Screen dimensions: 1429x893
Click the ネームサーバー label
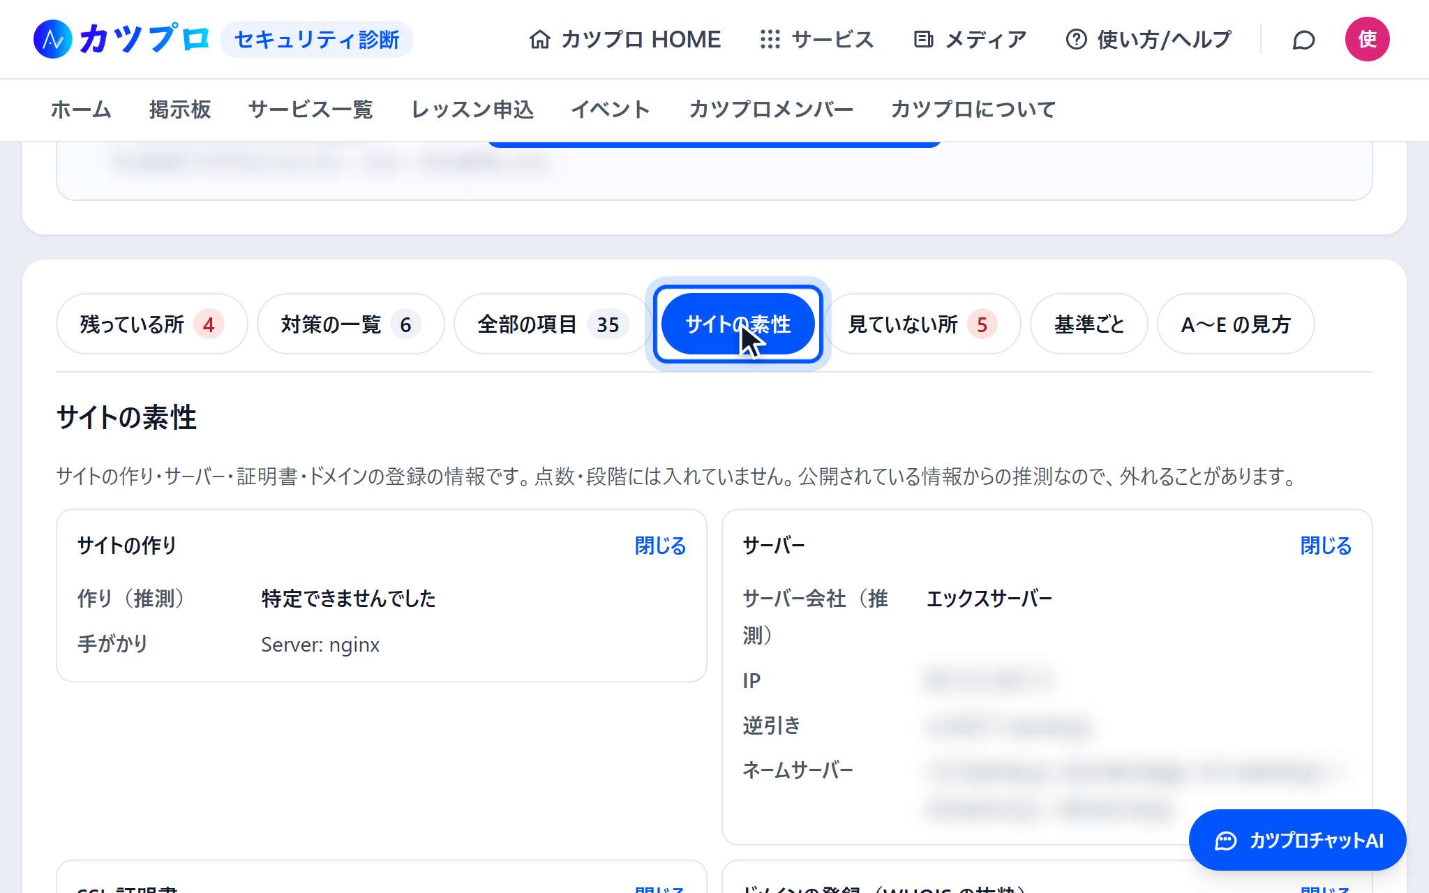798,770
